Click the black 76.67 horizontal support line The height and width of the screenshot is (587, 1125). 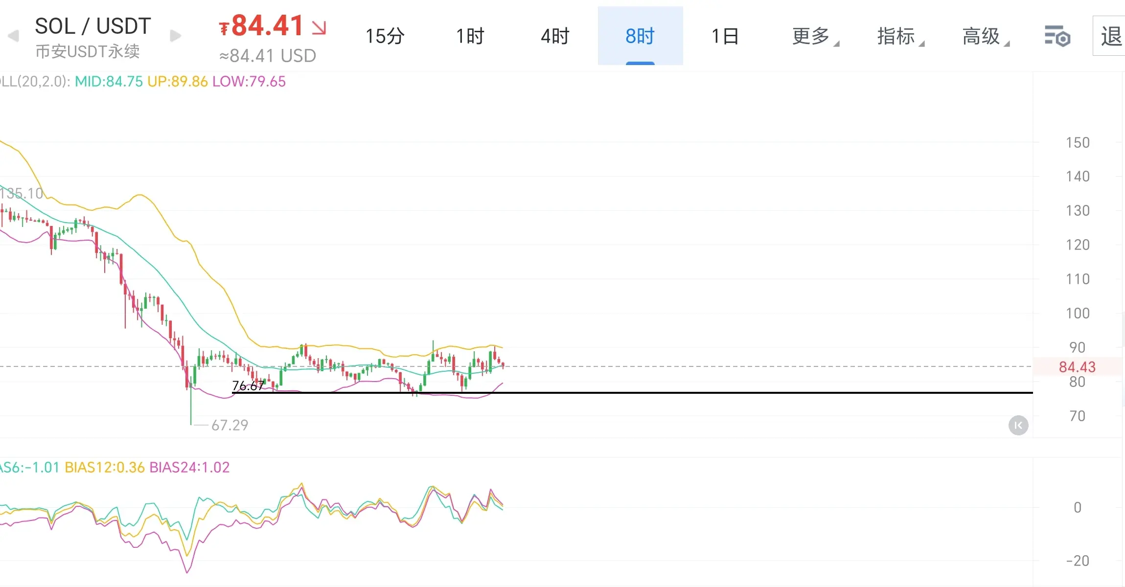(x=734, y=392)
